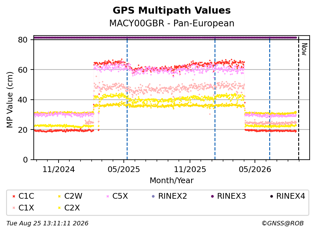Click the MP Value (cm) axis label
The width and height of the screenshot is (316, 233).
10,100
